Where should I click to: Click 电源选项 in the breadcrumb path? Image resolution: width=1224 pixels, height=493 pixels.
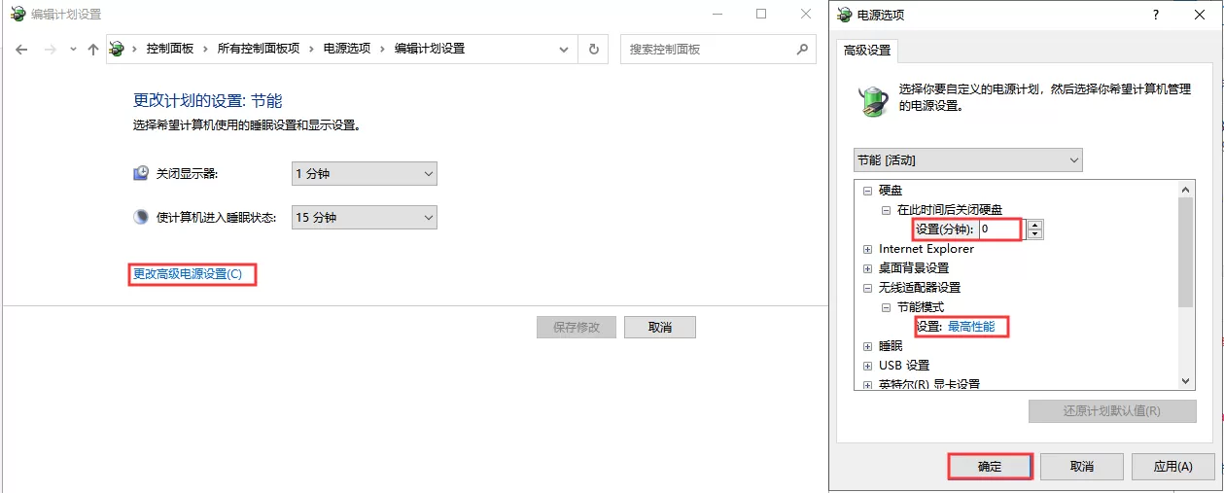347,49
